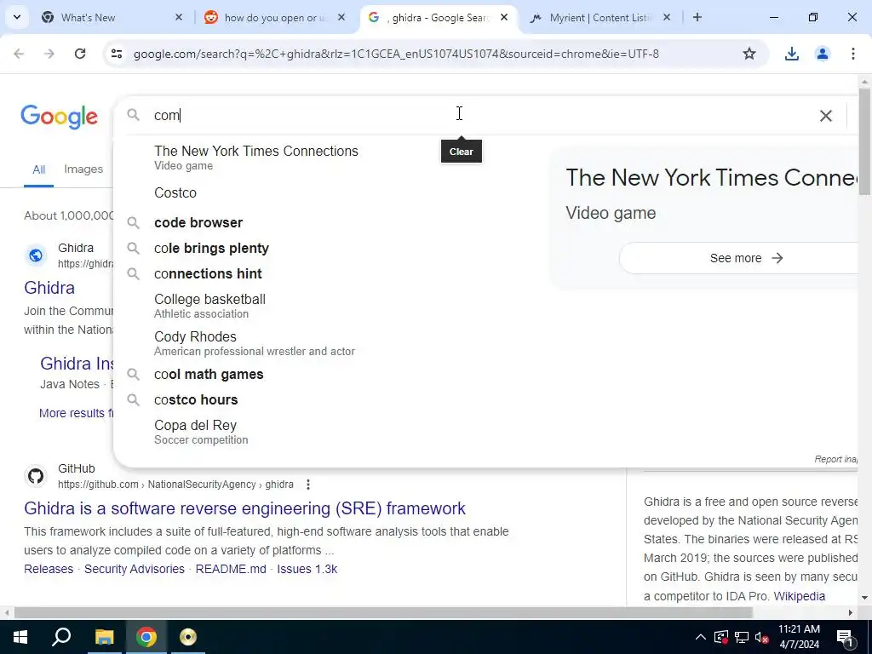Open the Wikipedia link in Ghidra panel
This screenshot has width=872, height=654.
pos(799,596)
